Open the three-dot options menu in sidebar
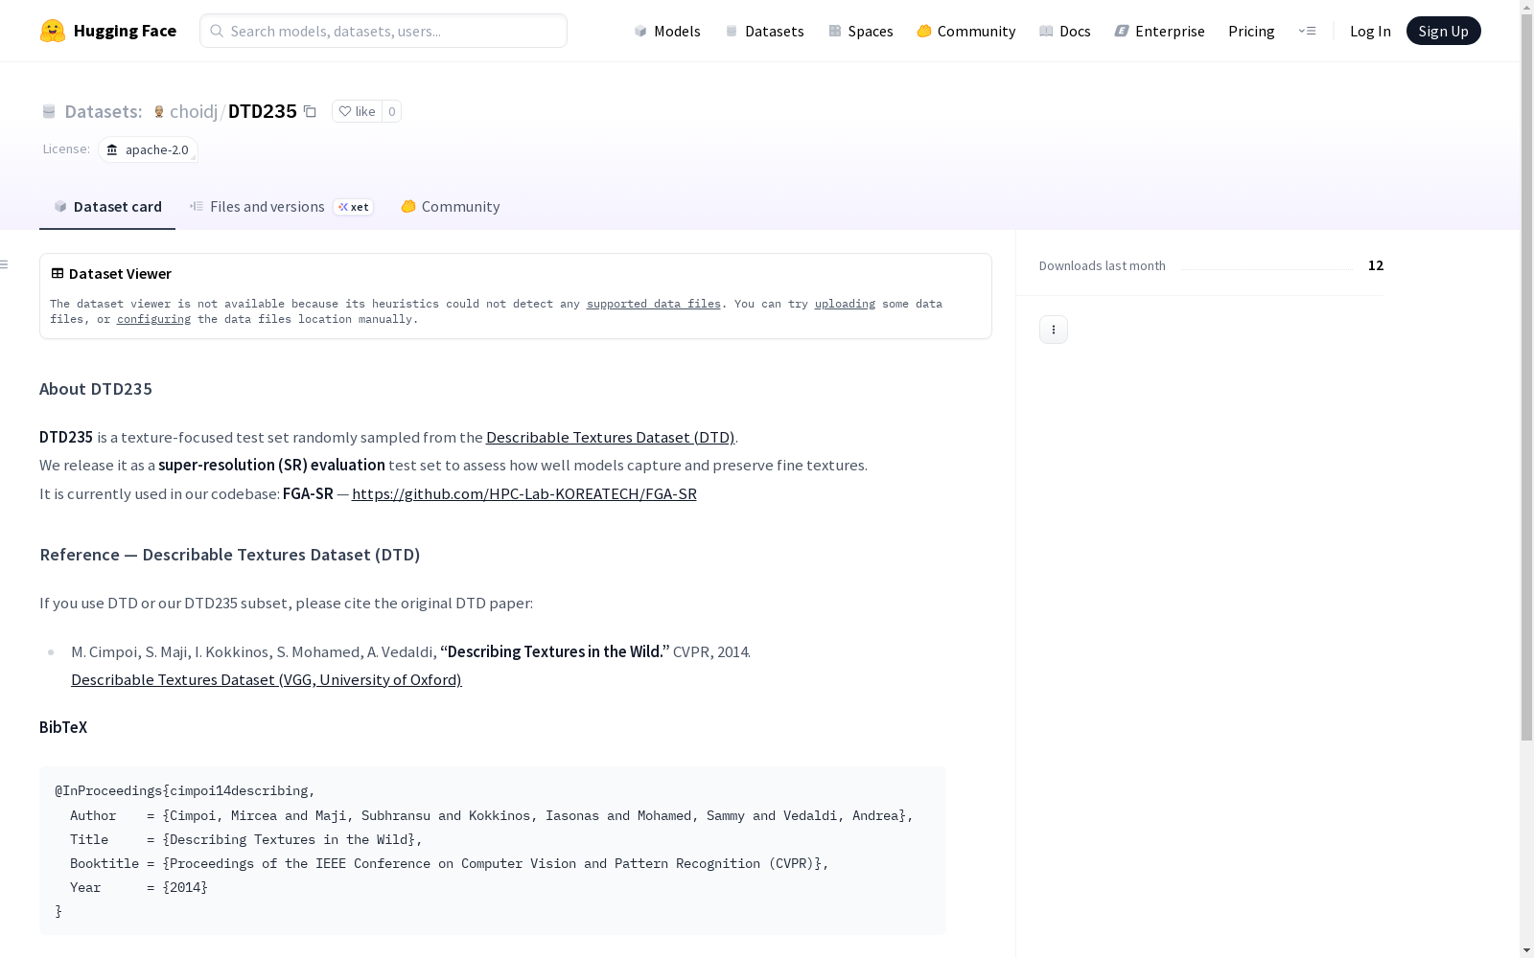 pos(1054,330)
